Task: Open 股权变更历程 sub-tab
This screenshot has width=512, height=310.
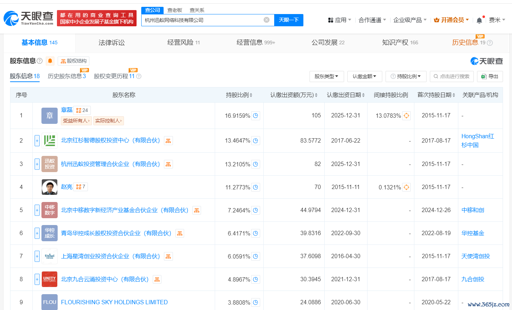Action: click(114, 76)
